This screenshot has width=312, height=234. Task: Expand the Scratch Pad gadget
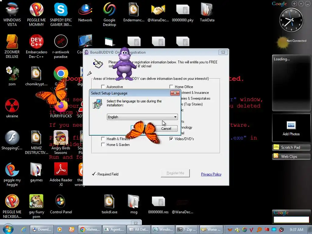click(x=291, y=147)
